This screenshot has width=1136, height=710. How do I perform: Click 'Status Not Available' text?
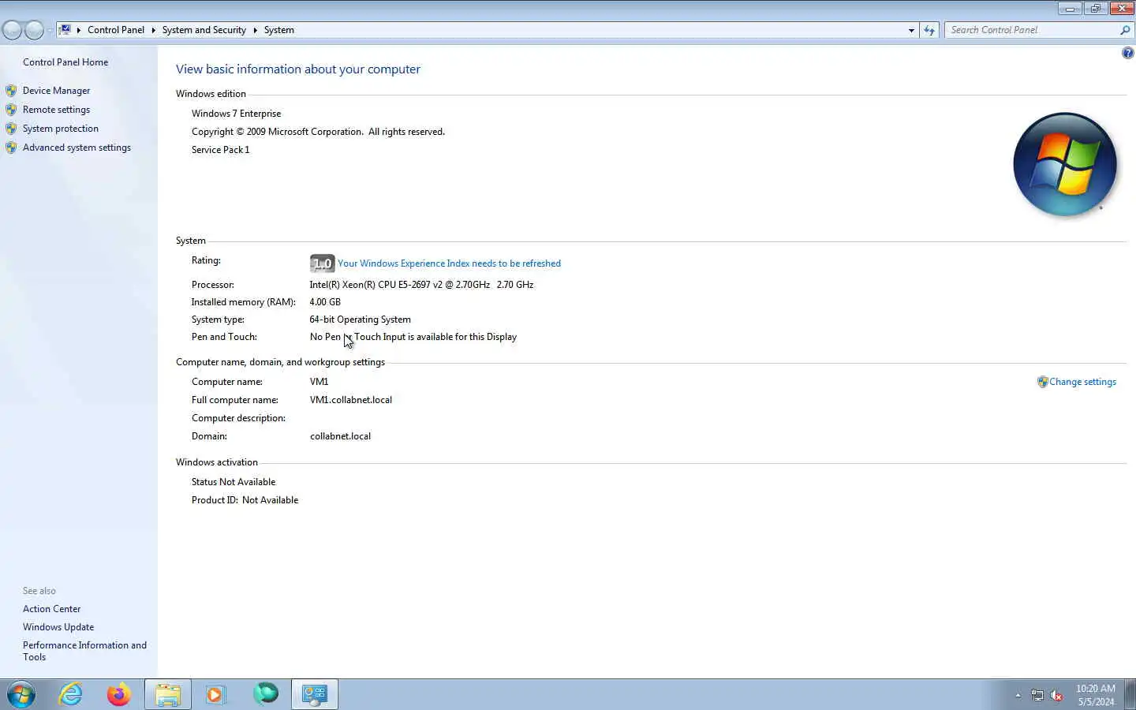pos(234,482)
